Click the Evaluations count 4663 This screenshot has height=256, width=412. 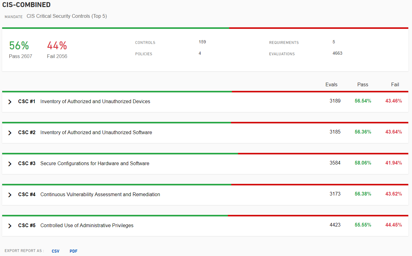(x=337, y=53)
